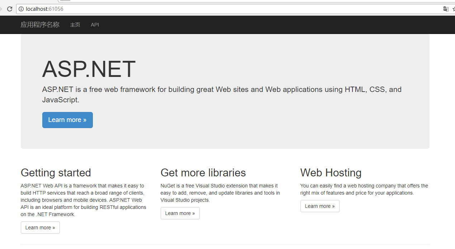The width and height of the screenshot is (455, 249).
Task: Click the Get more libraries heading
Action: pyautogui.click(x=203, y=173)
